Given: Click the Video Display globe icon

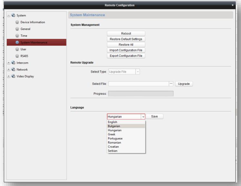Looking at the screenshot, I should pyautogui.click(x=14, y=76).
